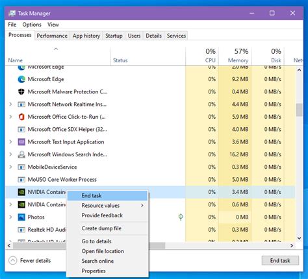Choose Provide feedback from context menu
Viewport: 308px width, 279px height.
pos(107,215)
